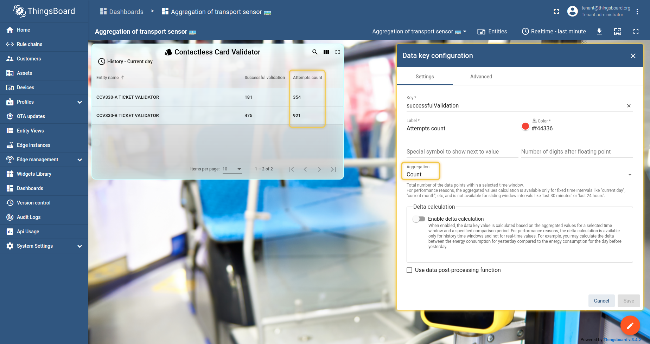Expand widget to fullscreen
Image resolution: width=650 pixels, height=344 pixels.
pos(338,52)
